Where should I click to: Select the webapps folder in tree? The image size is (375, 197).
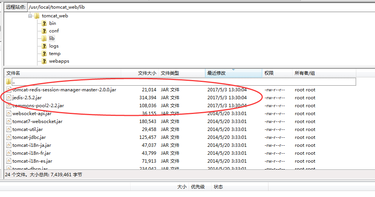[59, 61]
